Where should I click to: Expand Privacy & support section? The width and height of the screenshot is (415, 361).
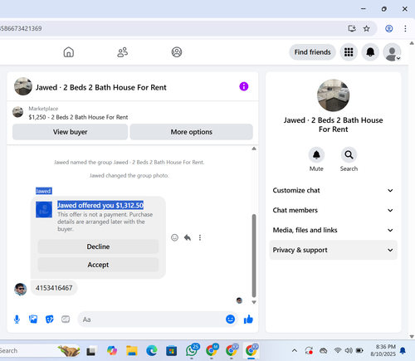[333, 250]
